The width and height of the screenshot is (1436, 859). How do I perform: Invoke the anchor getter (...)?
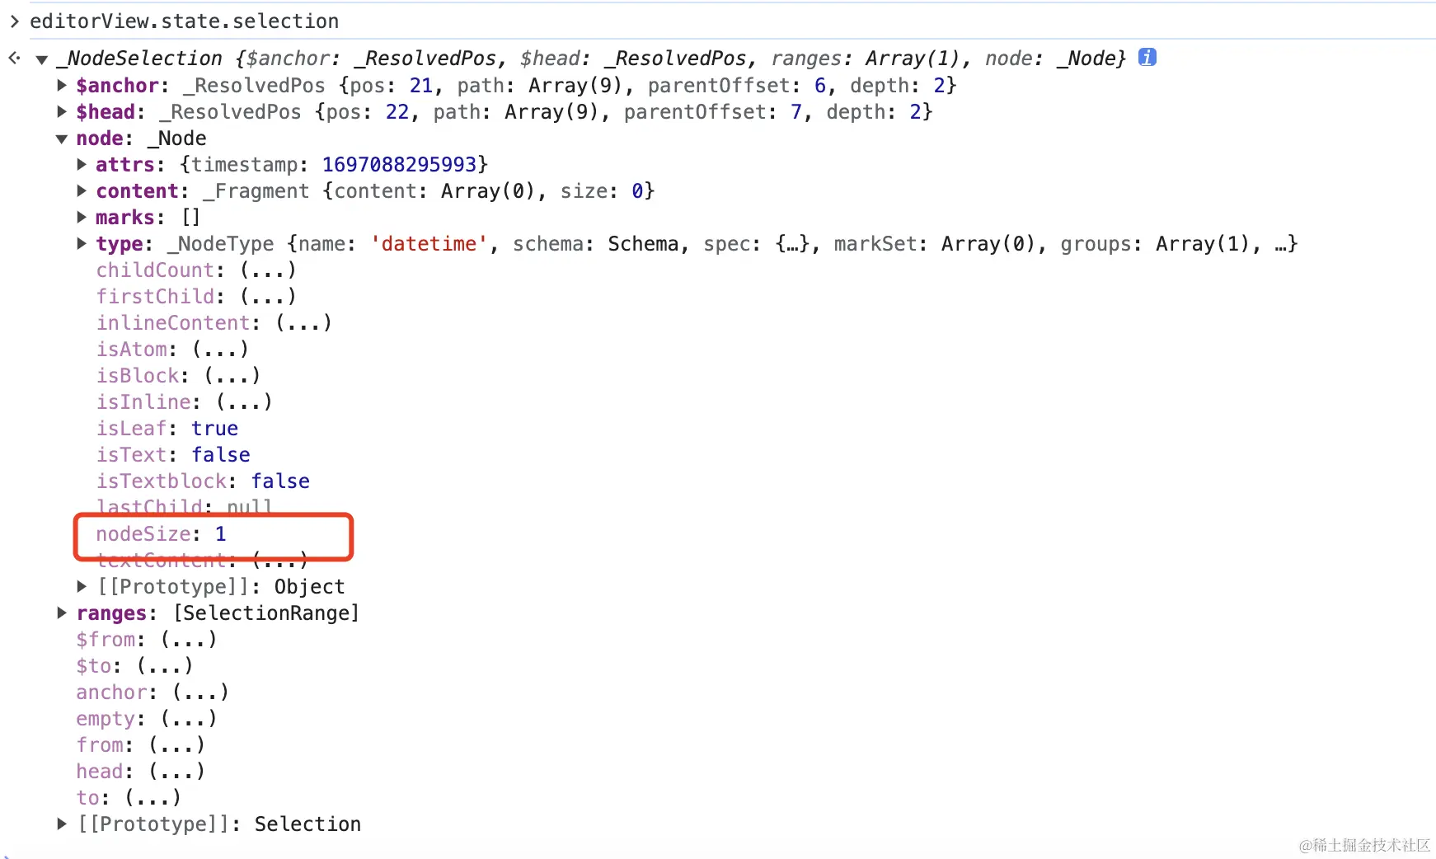pos(200,692)
